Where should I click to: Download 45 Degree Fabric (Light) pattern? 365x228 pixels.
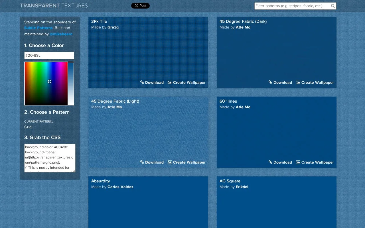pos(152,162)
